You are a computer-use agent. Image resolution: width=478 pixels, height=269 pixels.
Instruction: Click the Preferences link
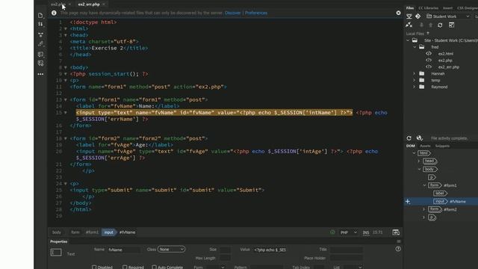click(x=256, y=13)
